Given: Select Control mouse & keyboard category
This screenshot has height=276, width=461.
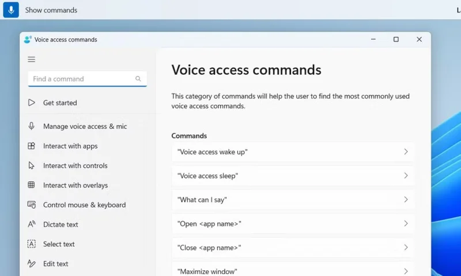Looking at the screenshot, I should (x=84, y=205).
